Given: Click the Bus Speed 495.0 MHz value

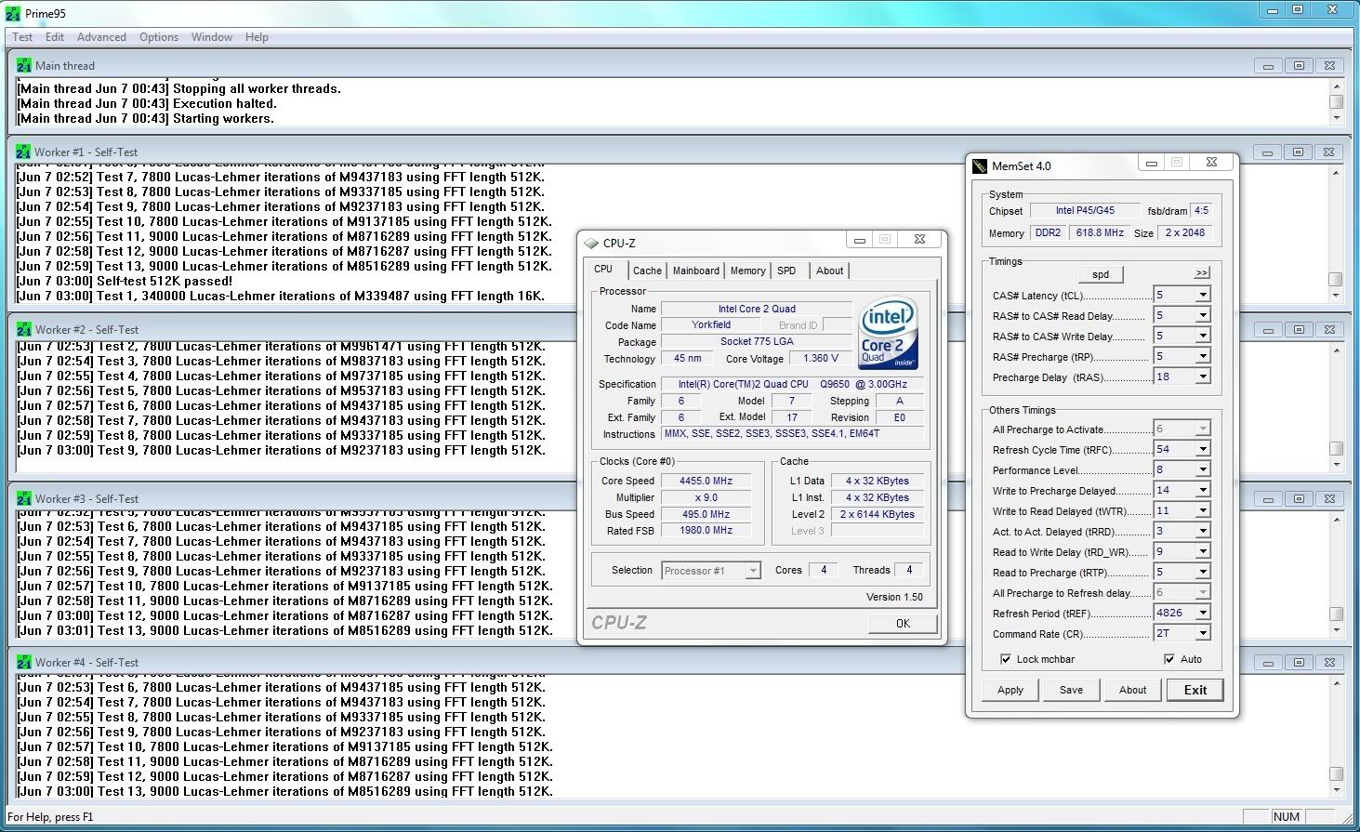Looking at the screenshot, I should 706,514.
